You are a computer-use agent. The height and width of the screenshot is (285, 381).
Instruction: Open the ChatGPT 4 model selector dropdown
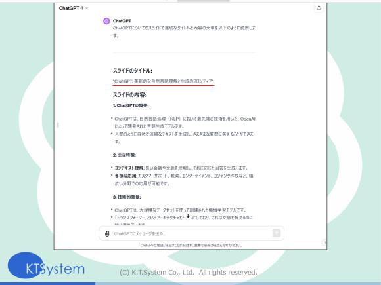click(x=74, y=8)
